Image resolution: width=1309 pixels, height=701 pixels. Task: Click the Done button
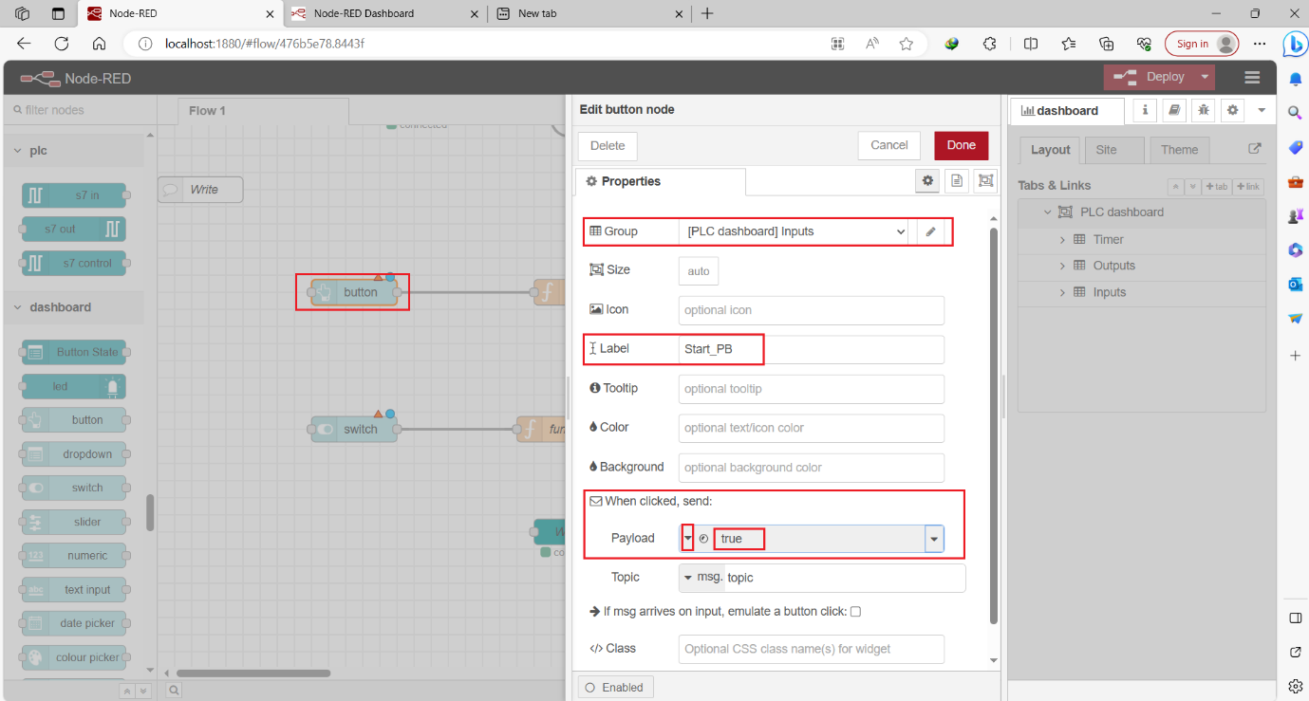961,145
